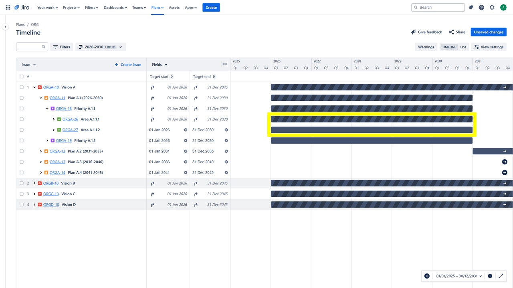Check the ORGA-26 Area A.1.1.1 row
Viewport: 513px width, 288px height.
[x=22, y=119]
